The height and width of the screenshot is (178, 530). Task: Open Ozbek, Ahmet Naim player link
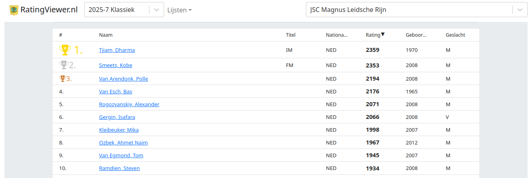(x=123, y=142)
